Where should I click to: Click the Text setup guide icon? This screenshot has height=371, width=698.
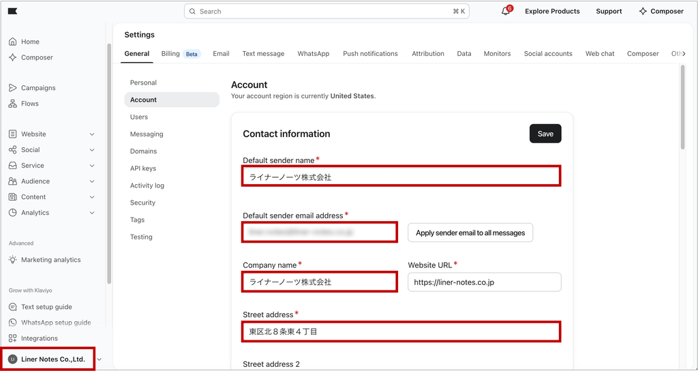pyautogui.click(x=13, y=307)
